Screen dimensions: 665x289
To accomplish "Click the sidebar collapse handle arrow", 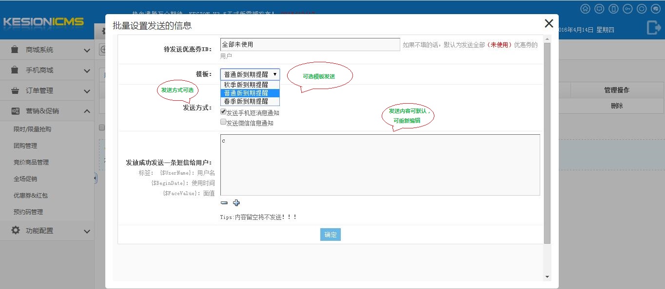I will pos(96,179).
